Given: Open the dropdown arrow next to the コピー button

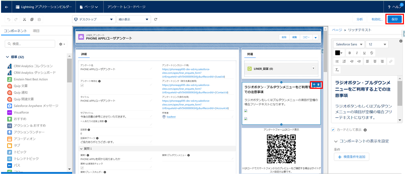Looking at the screenshot, I should point(315,37).
